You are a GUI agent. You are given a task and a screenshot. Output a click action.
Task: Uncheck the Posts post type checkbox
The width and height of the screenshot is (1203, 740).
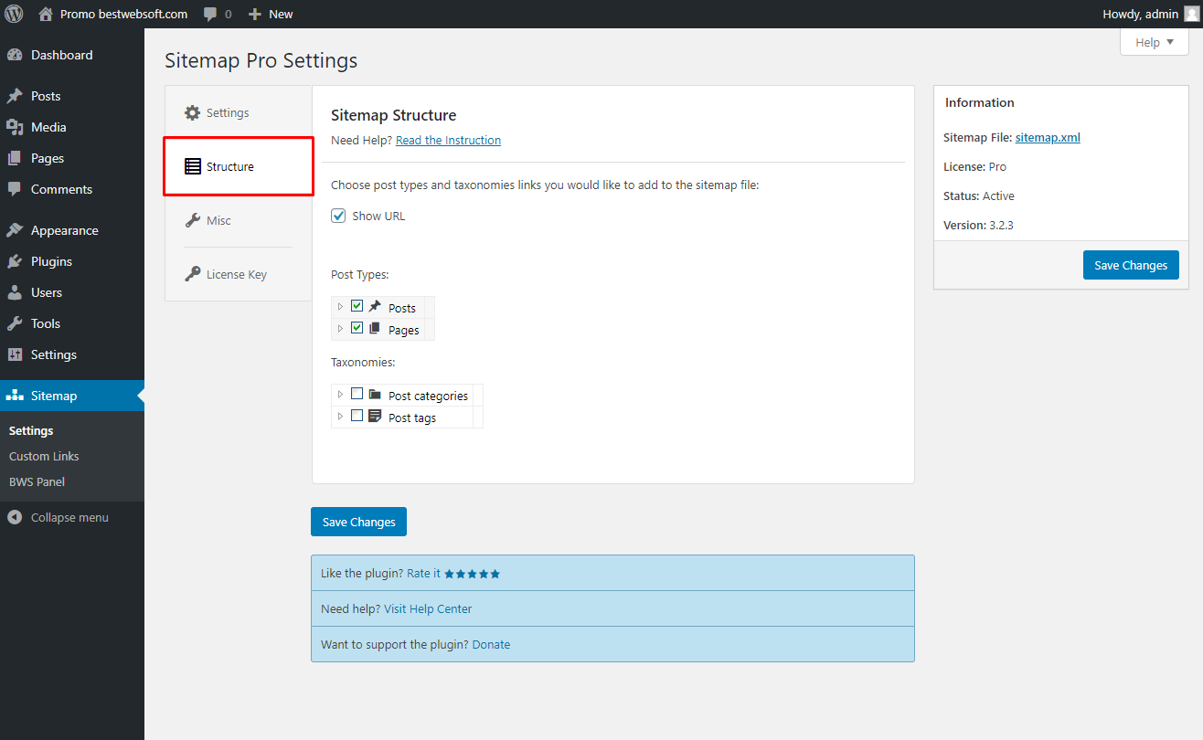click(357, 306)
